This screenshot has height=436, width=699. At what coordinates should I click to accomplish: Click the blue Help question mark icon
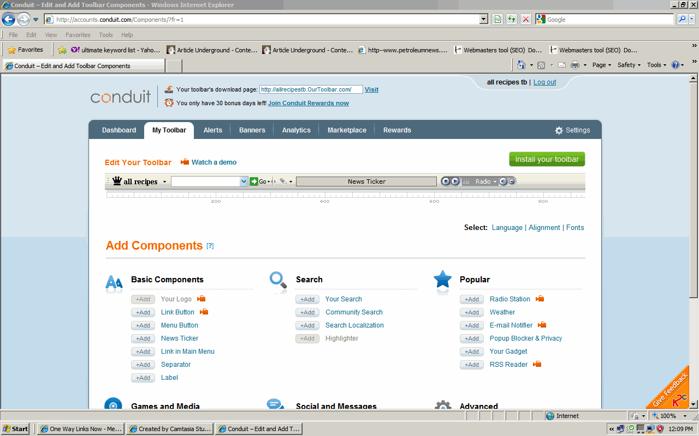tap(675, 65)
